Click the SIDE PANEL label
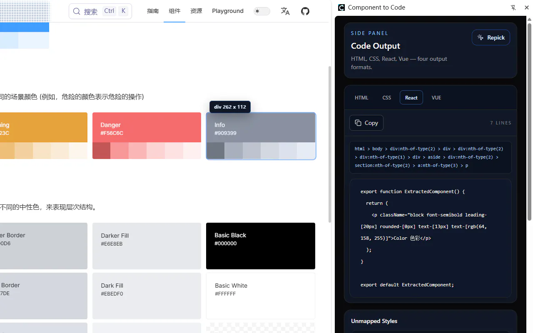 pyautogui.click(x=369, y=33)
